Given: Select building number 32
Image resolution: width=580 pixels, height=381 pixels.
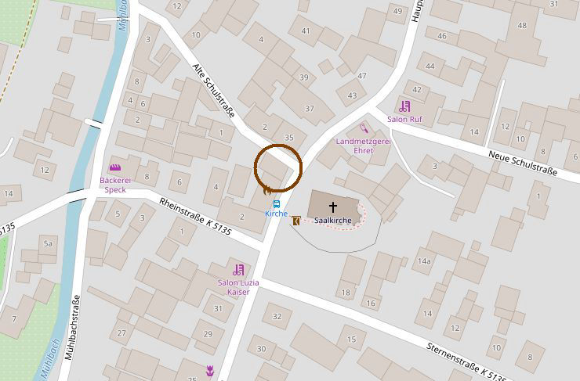Looking at the screenshot, I should click(277, 316).
